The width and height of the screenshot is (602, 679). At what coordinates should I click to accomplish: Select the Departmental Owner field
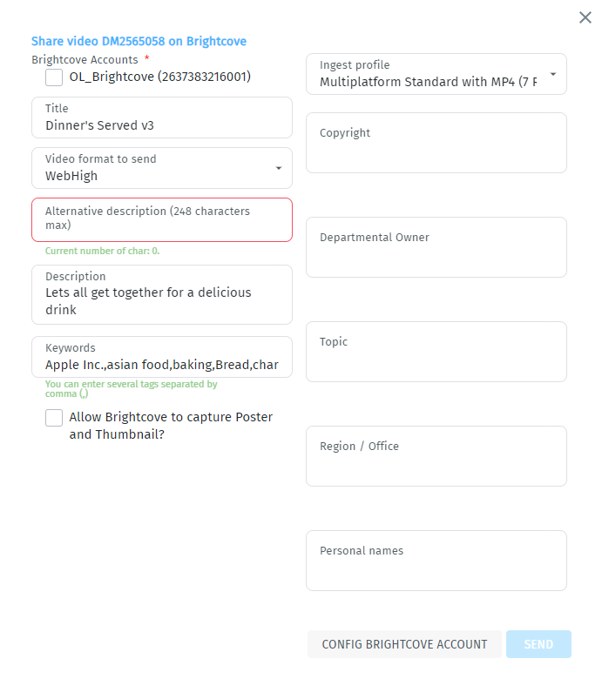[436, 255]
